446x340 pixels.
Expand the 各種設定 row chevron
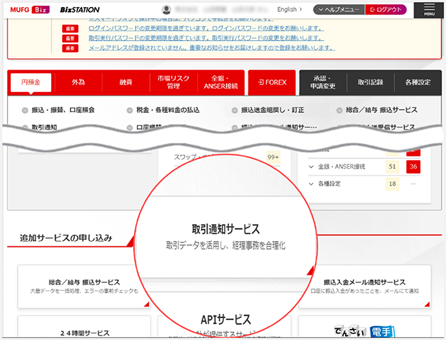pos(312,184)
